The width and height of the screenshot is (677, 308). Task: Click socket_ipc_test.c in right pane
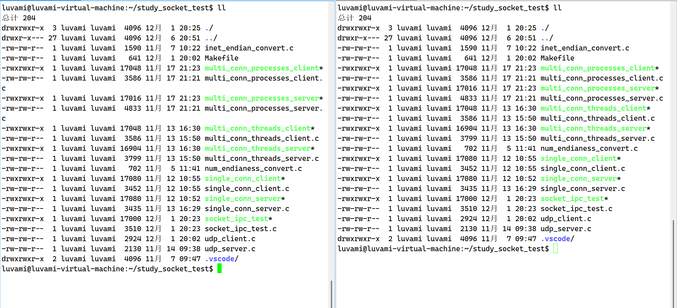pos(576,209)
